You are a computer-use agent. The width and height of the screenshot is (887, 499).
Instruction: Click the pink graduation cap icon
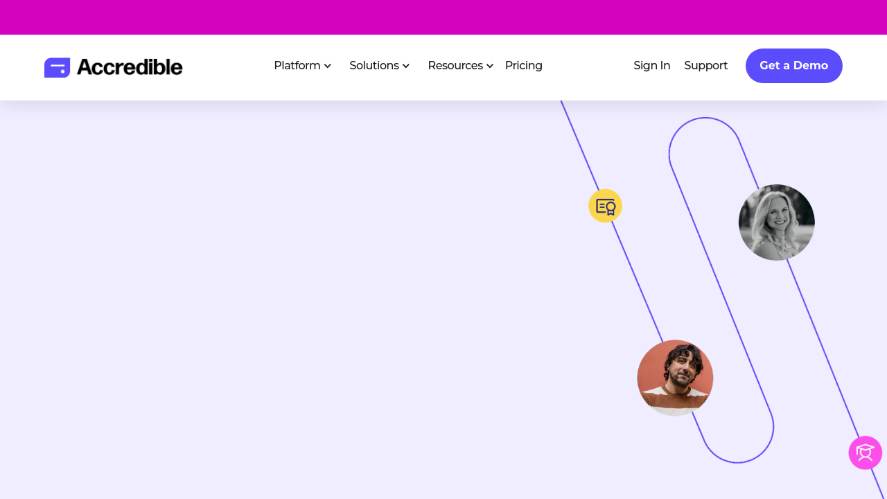865,453
